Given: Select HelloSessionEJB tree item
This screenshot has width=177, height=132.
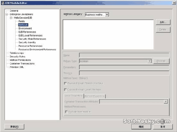Looking at the screenshot, I should click(23, 18).
